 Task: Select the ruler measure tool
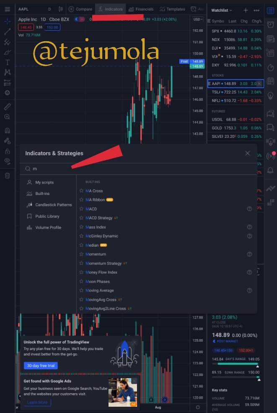pos(8,107)
